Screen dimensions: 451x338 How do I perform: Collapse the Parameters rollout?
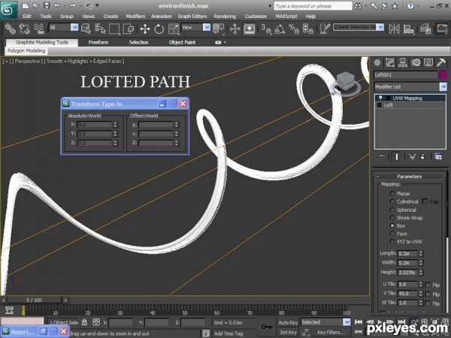(410, 177)
